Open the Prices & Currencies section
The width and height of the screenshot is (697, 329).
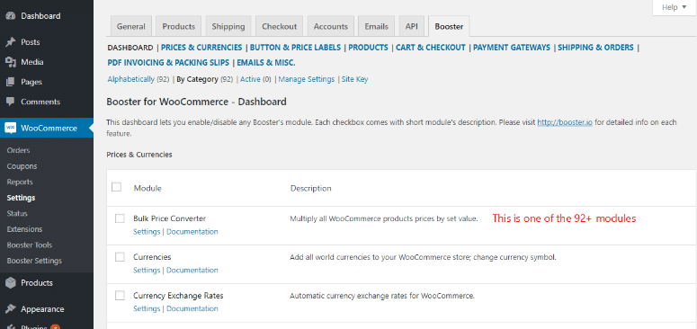coord(201,48)
